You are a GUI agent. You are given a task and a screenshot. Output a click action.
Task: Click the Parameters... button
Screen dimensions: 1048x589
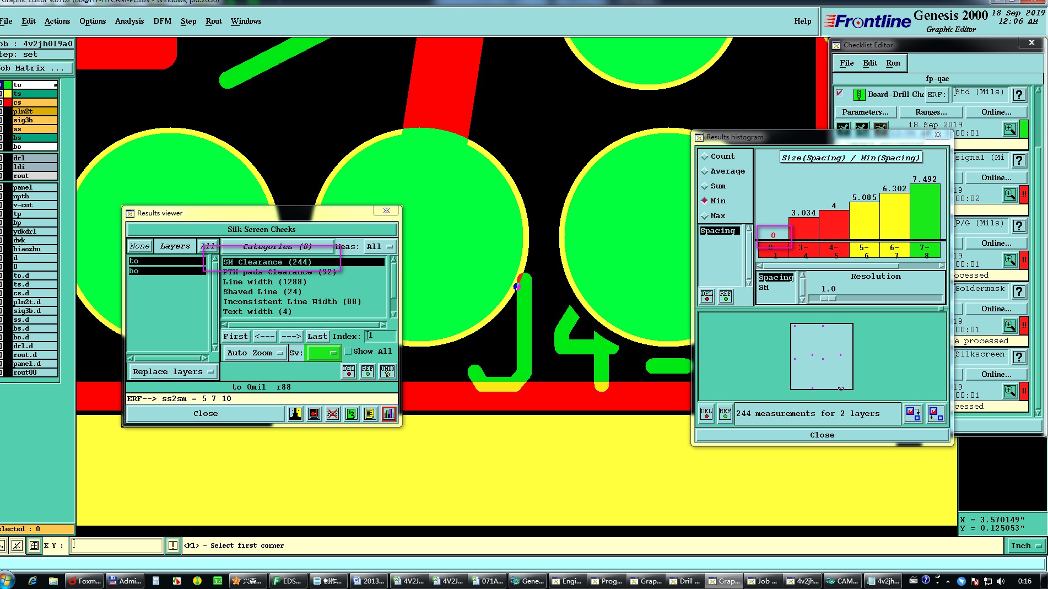[865, 112]
